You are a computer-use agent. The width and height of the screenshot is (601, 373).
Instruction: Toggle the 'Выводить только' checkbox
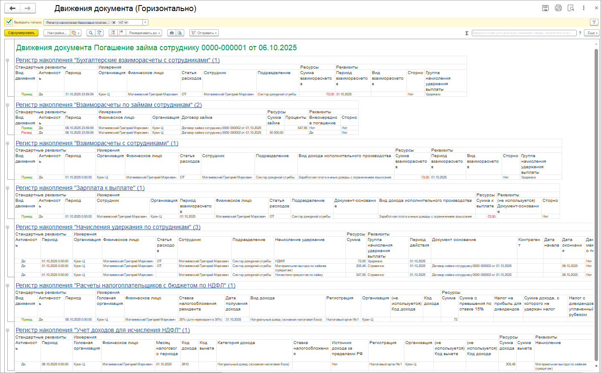pos(9,22)
